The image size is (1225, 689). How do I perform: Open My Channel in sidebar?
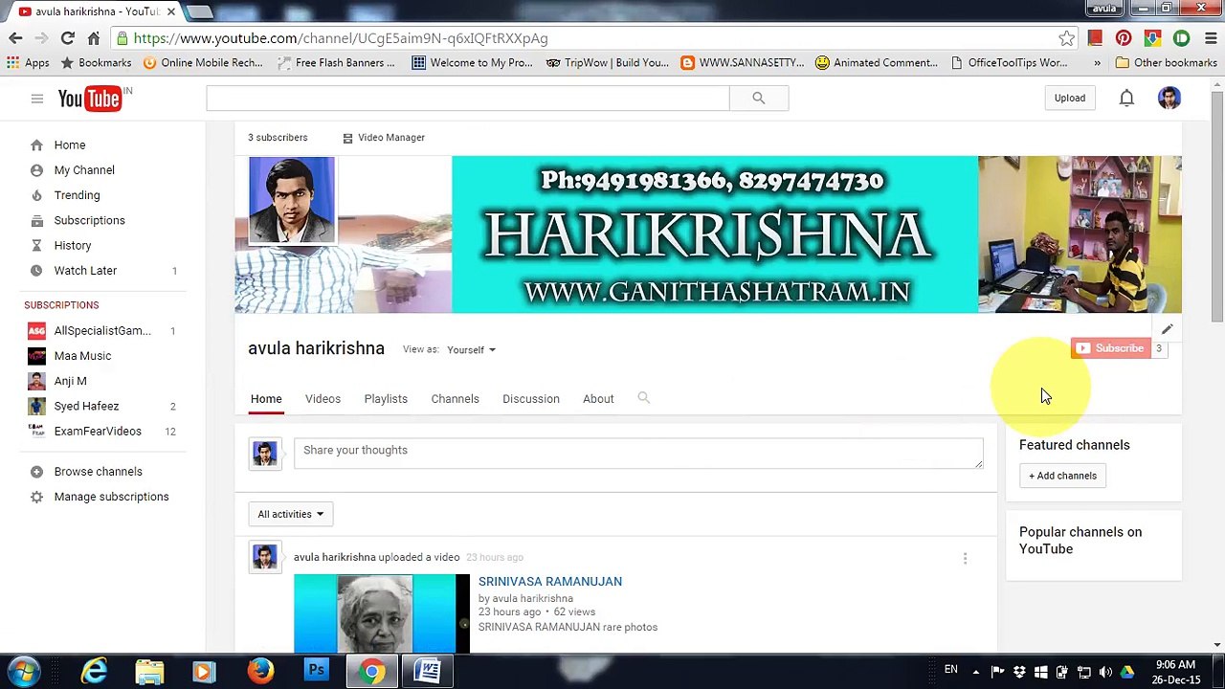pyautogui.click(x=84, y=170)
